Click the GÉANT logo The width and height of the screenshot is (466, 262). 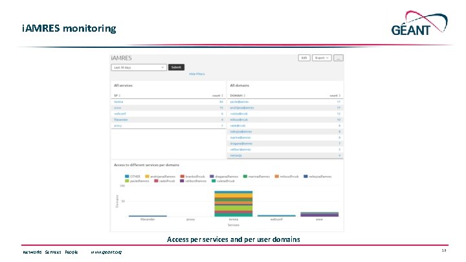pos(419,23)
